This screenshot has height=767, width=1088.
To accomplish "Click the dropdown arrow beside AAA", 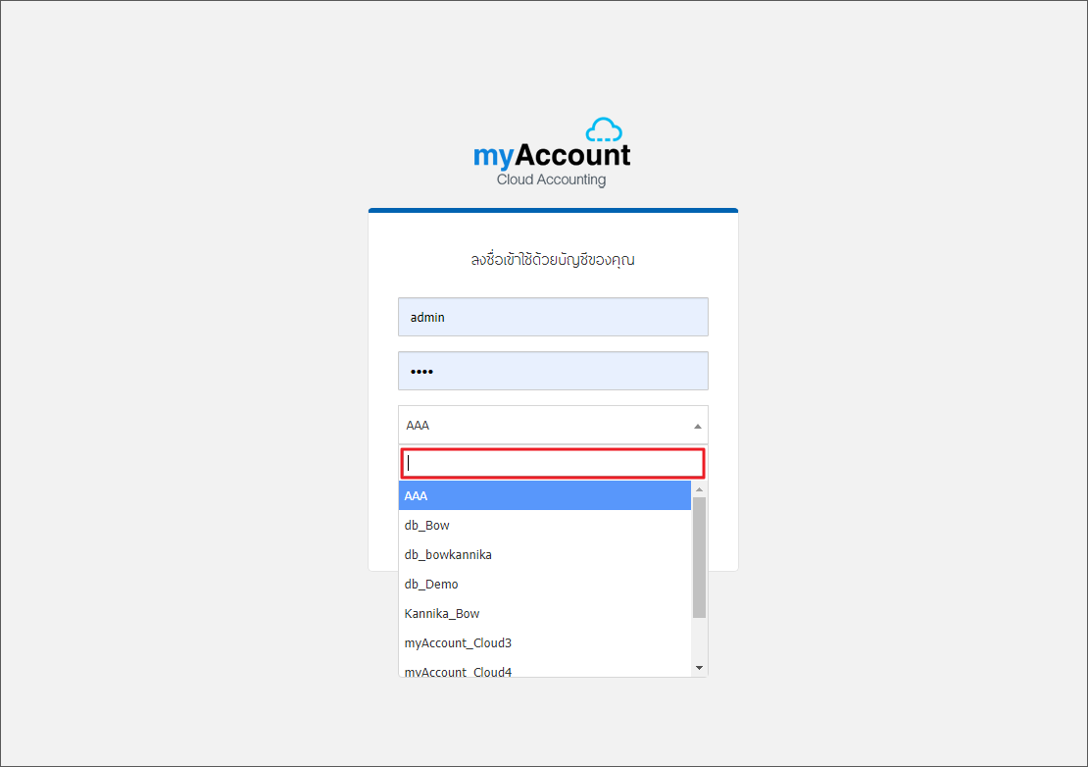I will [697, 427].
